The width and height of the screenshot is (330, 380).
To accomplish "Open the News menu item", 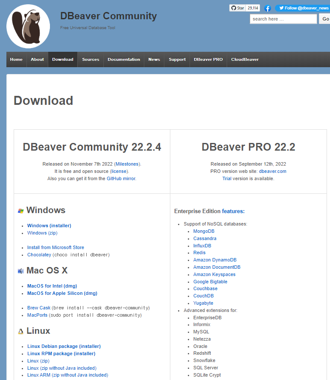I will pyautogui.click(x=154, y=59).
